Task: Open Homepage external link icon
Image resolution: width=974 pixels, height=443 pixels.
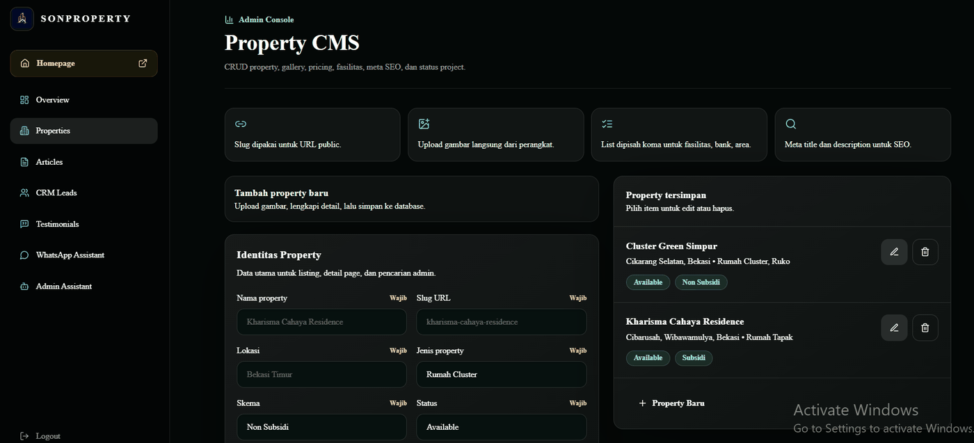Action: click(143, 63)
